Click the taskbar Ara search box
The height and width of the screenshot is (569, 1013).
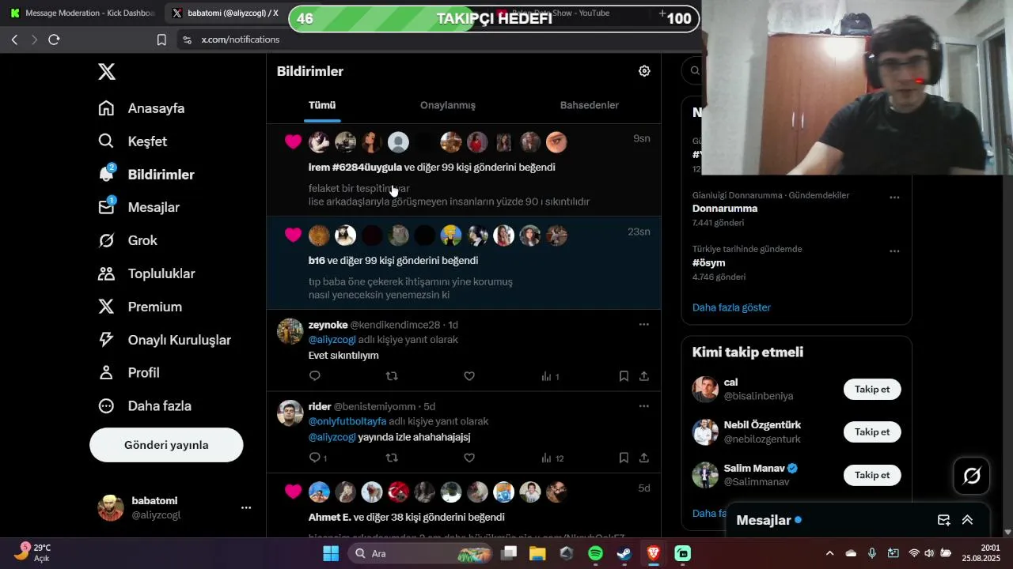pyautogui.click(x=420, y=553)
